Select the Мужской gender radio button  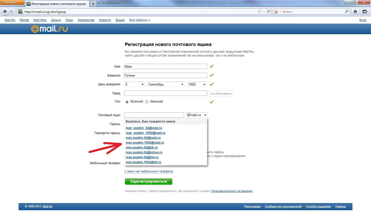(x=127, y=102)
